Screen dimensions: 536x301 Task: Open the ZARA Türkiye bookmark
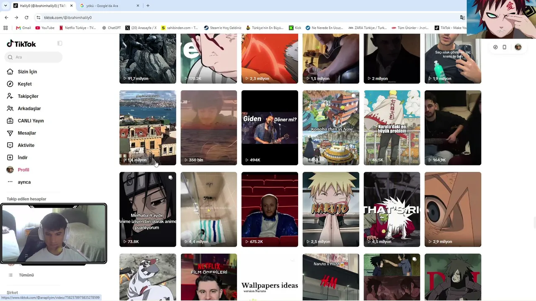[x=368, y=28]
